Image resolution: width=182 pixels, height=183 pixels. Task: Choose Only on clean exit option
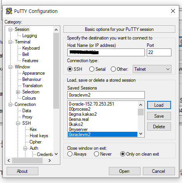(x=123, y=154)
